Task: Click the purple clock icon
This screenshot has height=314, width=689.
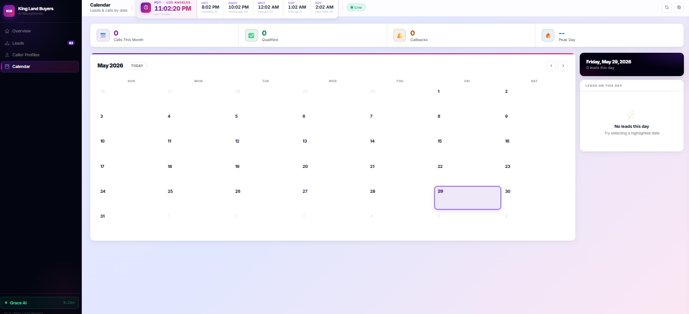Action: pyautogui.click(x=146, y=8)
